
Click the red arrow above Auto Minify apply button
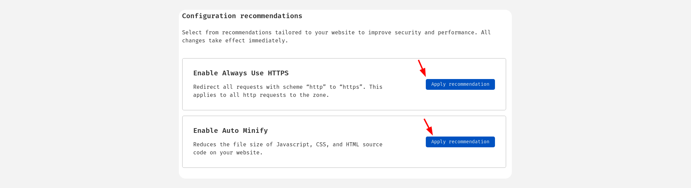click(428, 127)
